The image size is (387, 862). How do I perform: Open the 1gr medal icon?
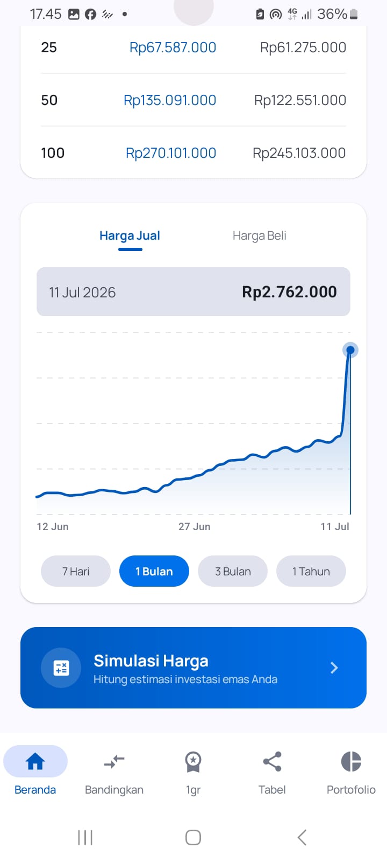(193, 762)
